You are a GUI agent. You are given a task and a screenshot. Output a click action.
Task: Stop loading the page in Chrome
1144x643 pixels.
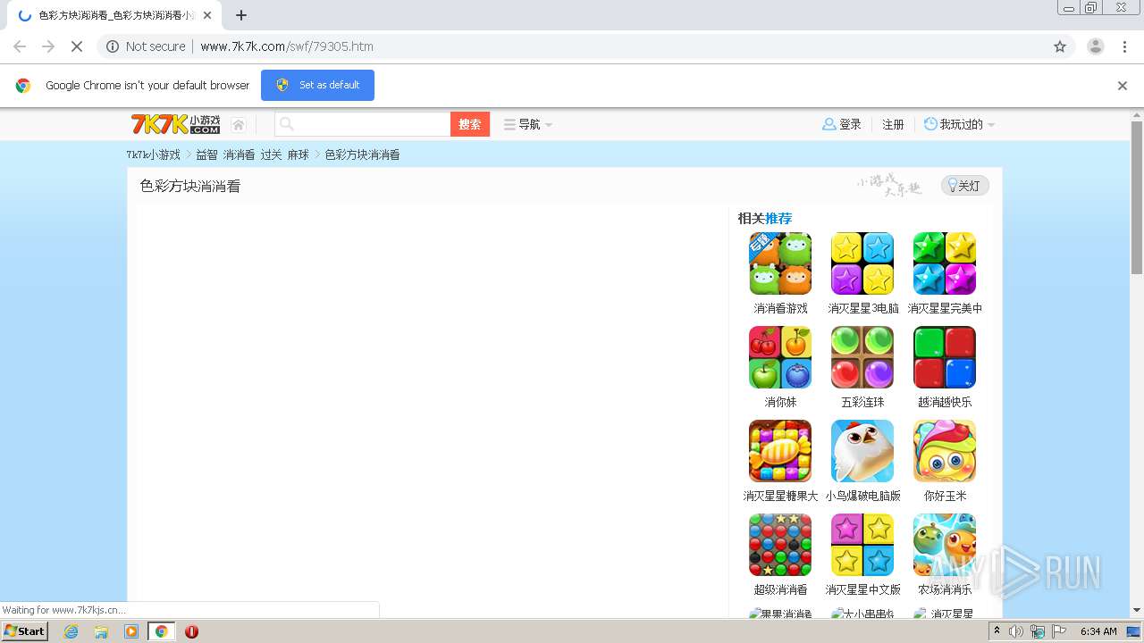[77, 46]
